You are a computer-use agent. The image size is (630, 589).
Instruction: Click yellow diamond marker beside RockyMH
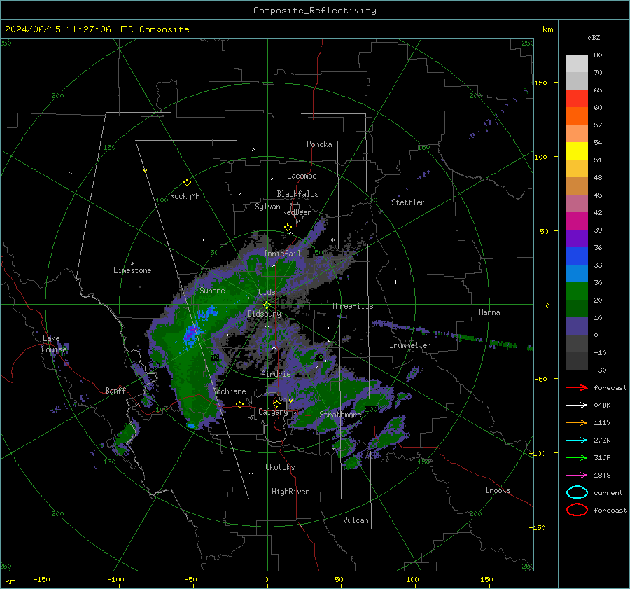pyautogui.click(x=187, y=183)
